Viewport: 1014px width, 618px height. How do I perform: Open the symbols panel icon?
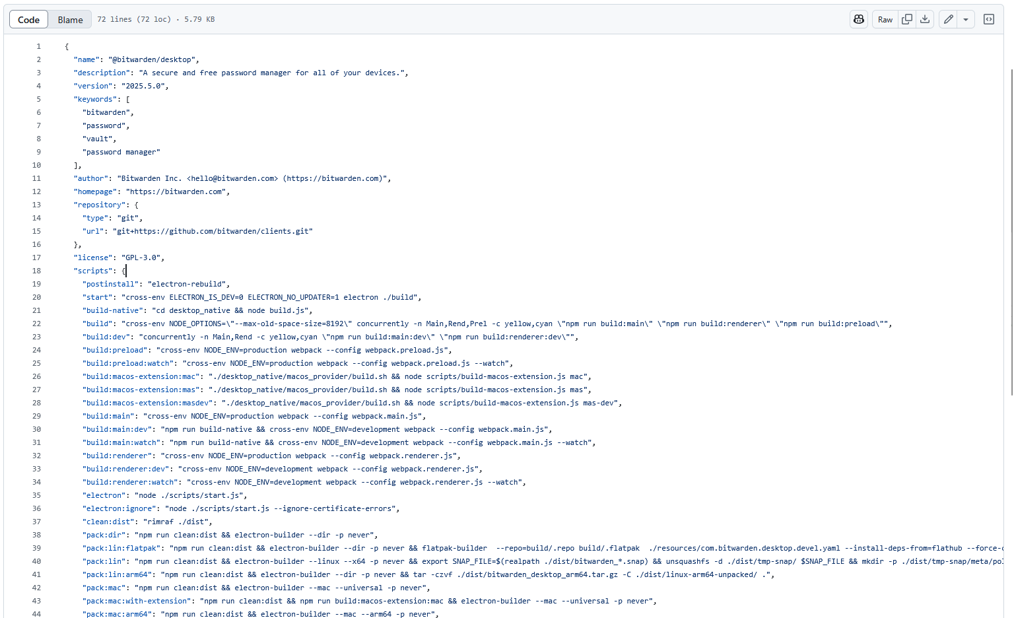989,19
